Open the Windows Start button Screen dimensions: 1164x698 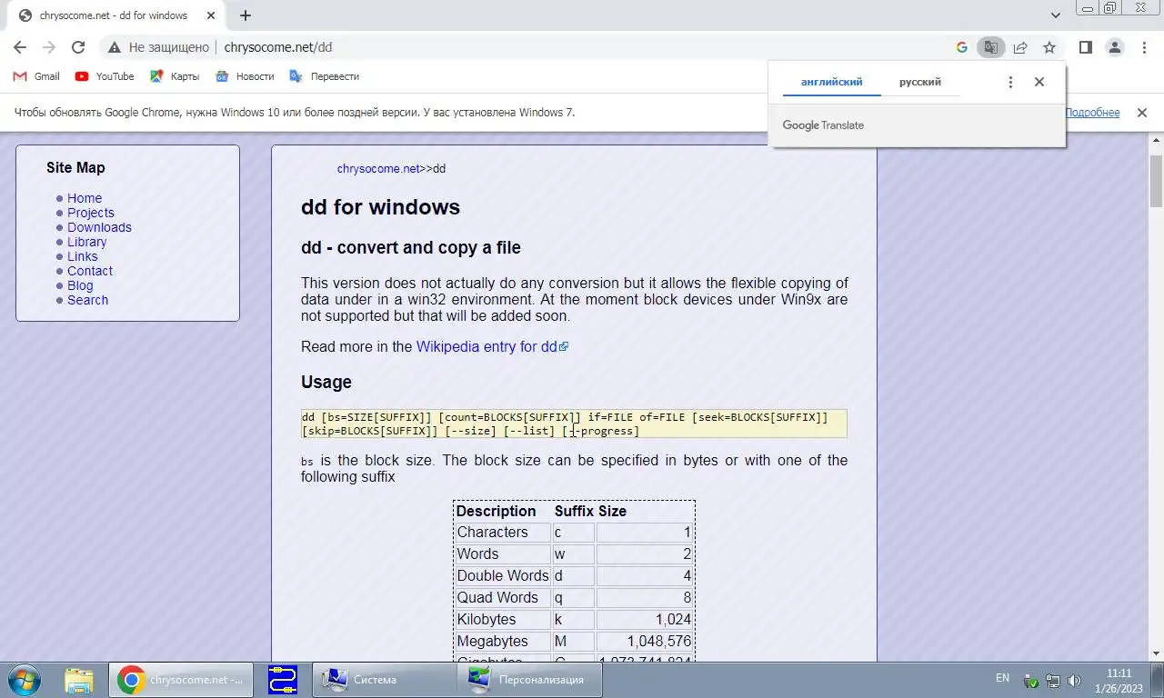24,679
